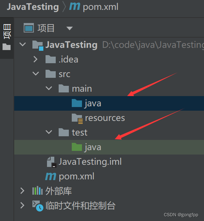
Task: Click the folder icon on the left stripe
Action: click(7, 47)
